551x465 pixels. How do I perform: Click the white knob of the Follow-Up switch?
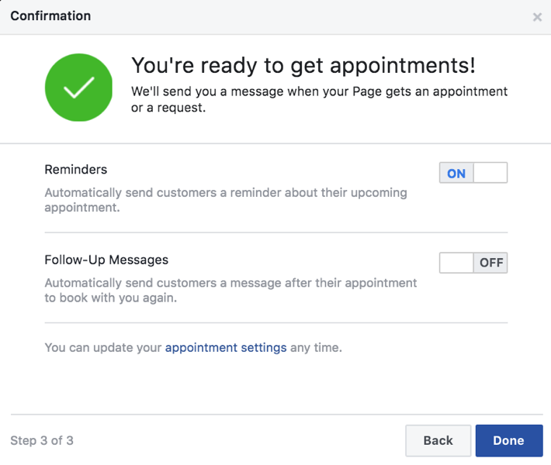tap(456, 263)
